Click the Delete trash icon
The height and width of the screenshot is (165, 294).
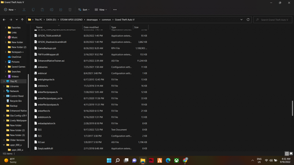tap(70, 10)
